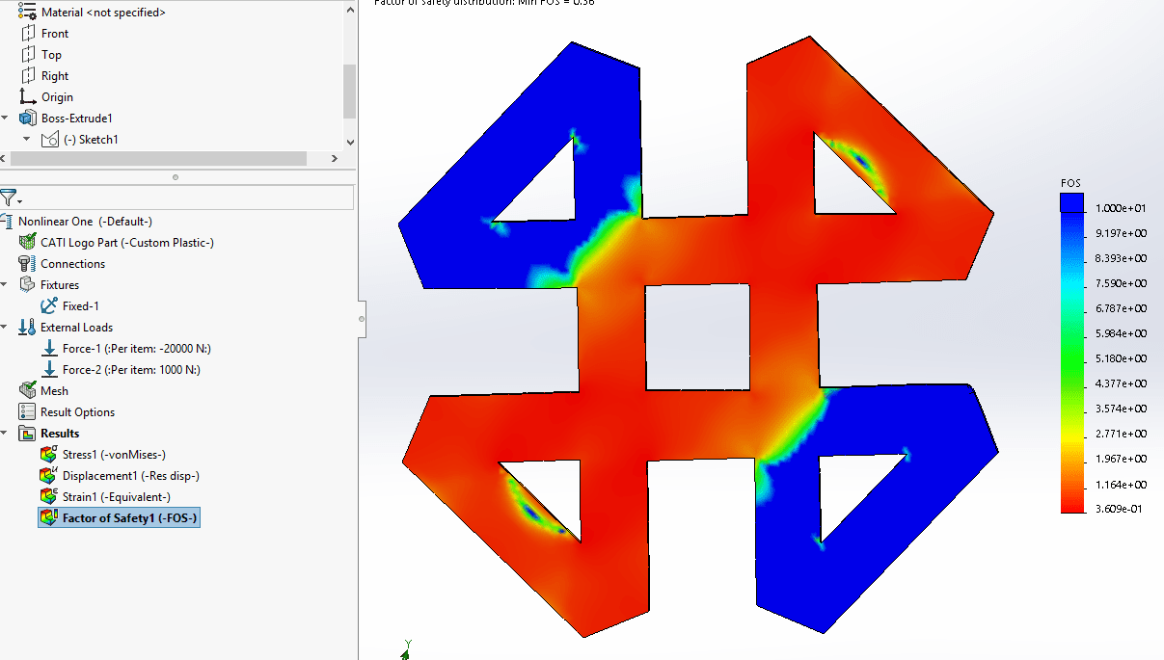Click legend value 9.197e+00
The width and height of the screenshot is (1164, 660).
click(1121, 233)
